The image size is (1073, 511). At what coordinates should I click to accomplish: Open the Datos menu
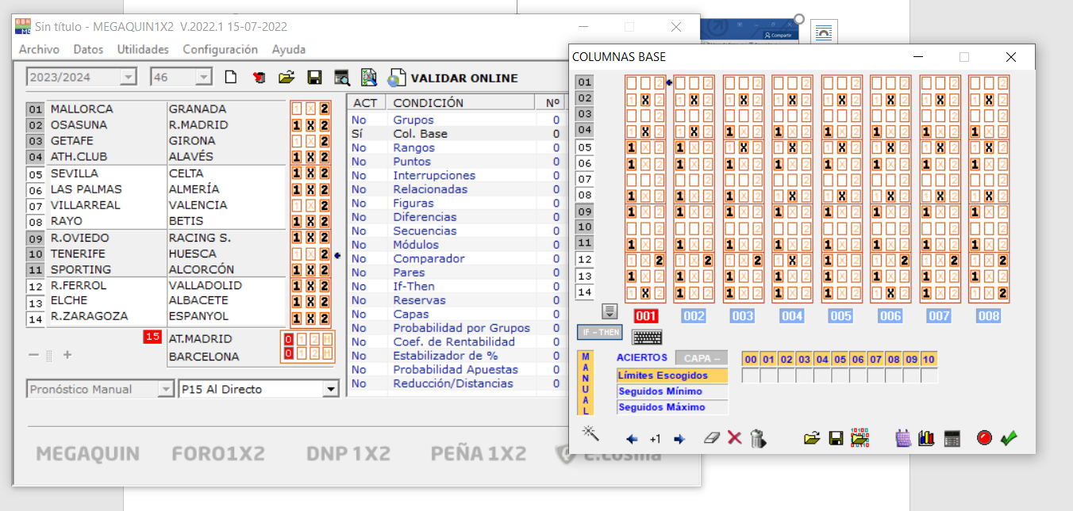click(88, 49)
